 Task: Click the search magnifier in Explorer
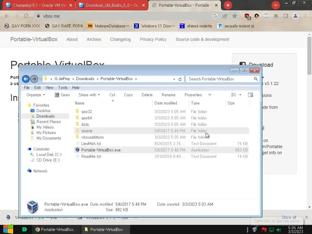(256, 79)
